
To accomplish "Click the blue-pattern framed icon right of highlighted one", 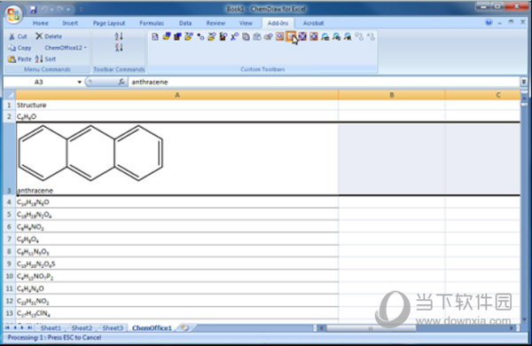I will [302, 36].
